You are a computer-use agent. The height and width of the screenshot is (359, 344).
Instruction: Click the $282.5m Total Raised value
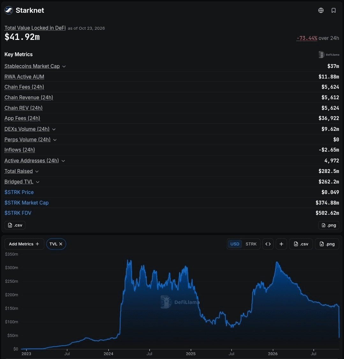click(x=329, y=171)
